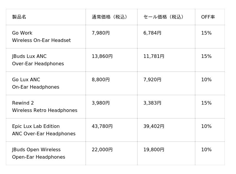Click the 39,402円 sale price cell

[154, 126]
